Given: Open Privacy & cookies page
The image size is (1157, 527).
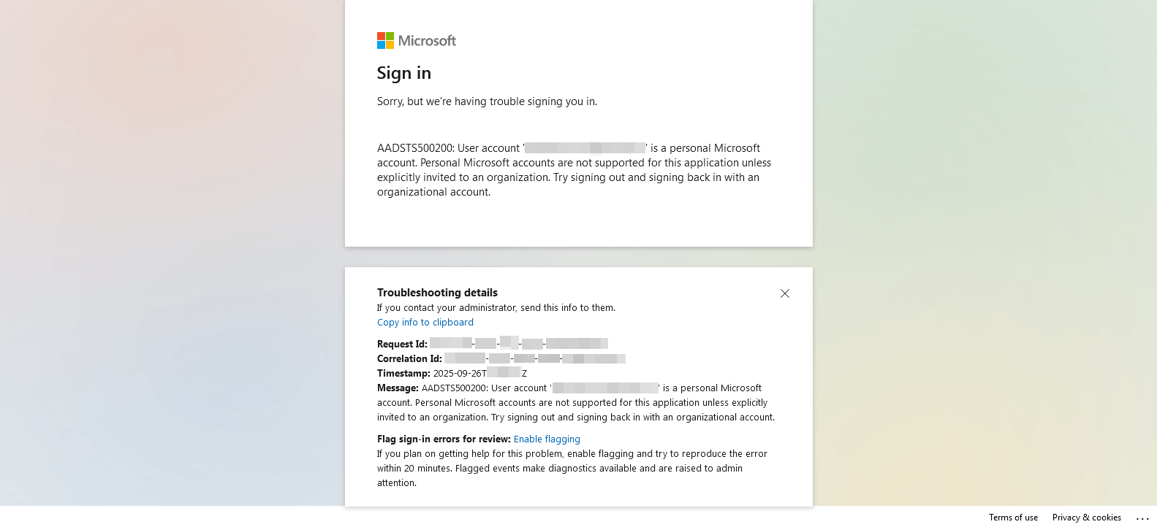Looking at the screenshot, I should (1086, 518).
